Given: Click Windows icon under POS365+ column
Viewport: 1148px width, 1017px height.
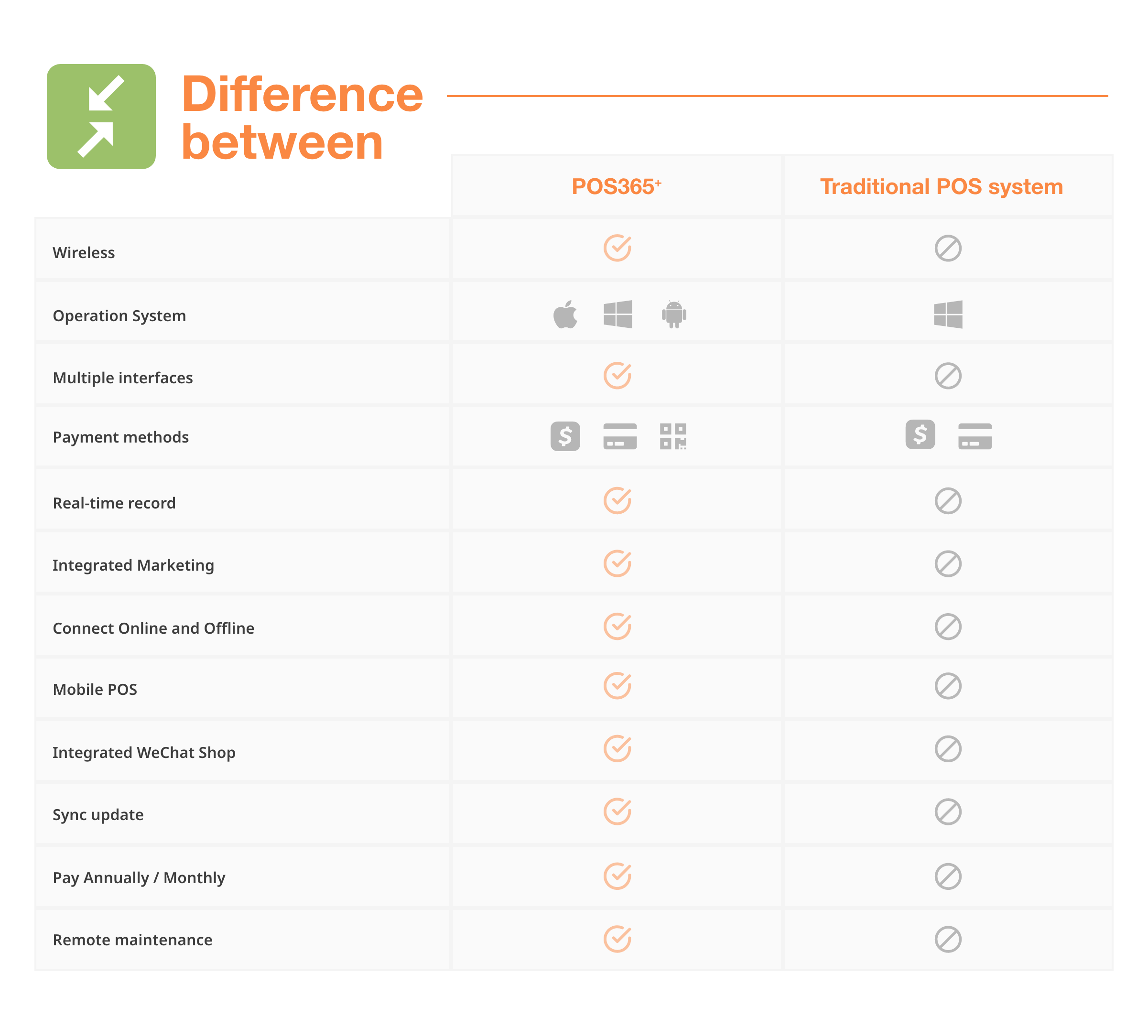Looking at the screenshot, I should pos(617,314).
